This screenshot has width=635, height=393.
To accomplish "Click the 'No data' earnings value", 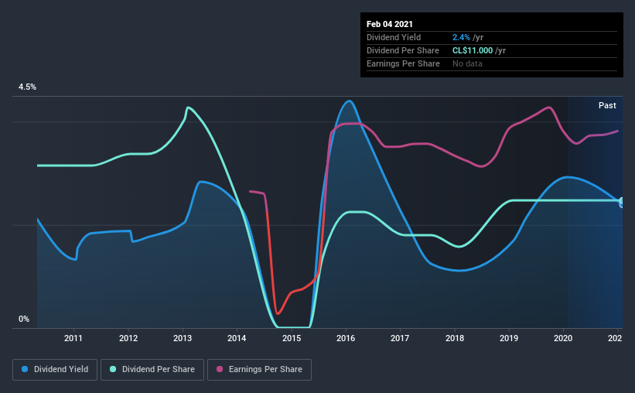I will [467, 63].
